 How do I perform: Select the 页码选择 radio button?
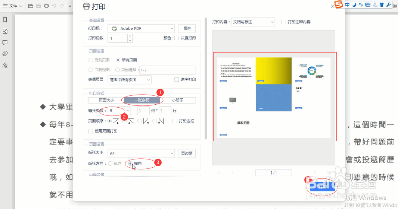pos(117,70)
